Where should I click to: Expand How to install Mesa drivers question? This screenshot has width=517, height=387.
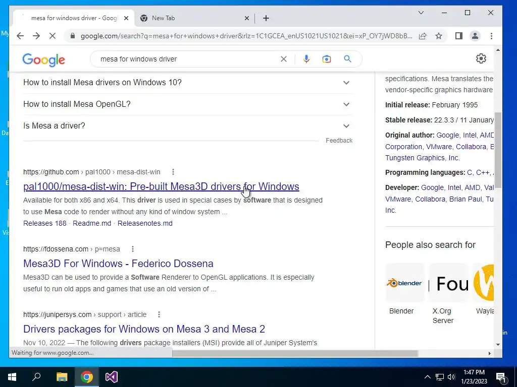pos(188,83)
